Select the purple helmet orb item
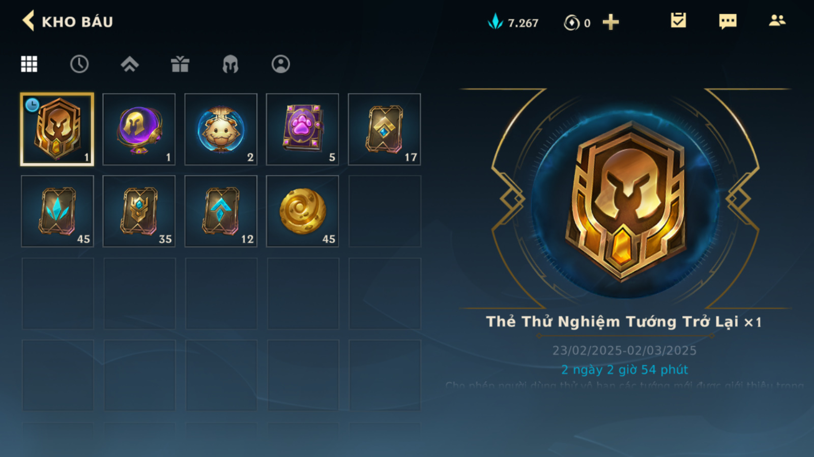 click(139, 129)
